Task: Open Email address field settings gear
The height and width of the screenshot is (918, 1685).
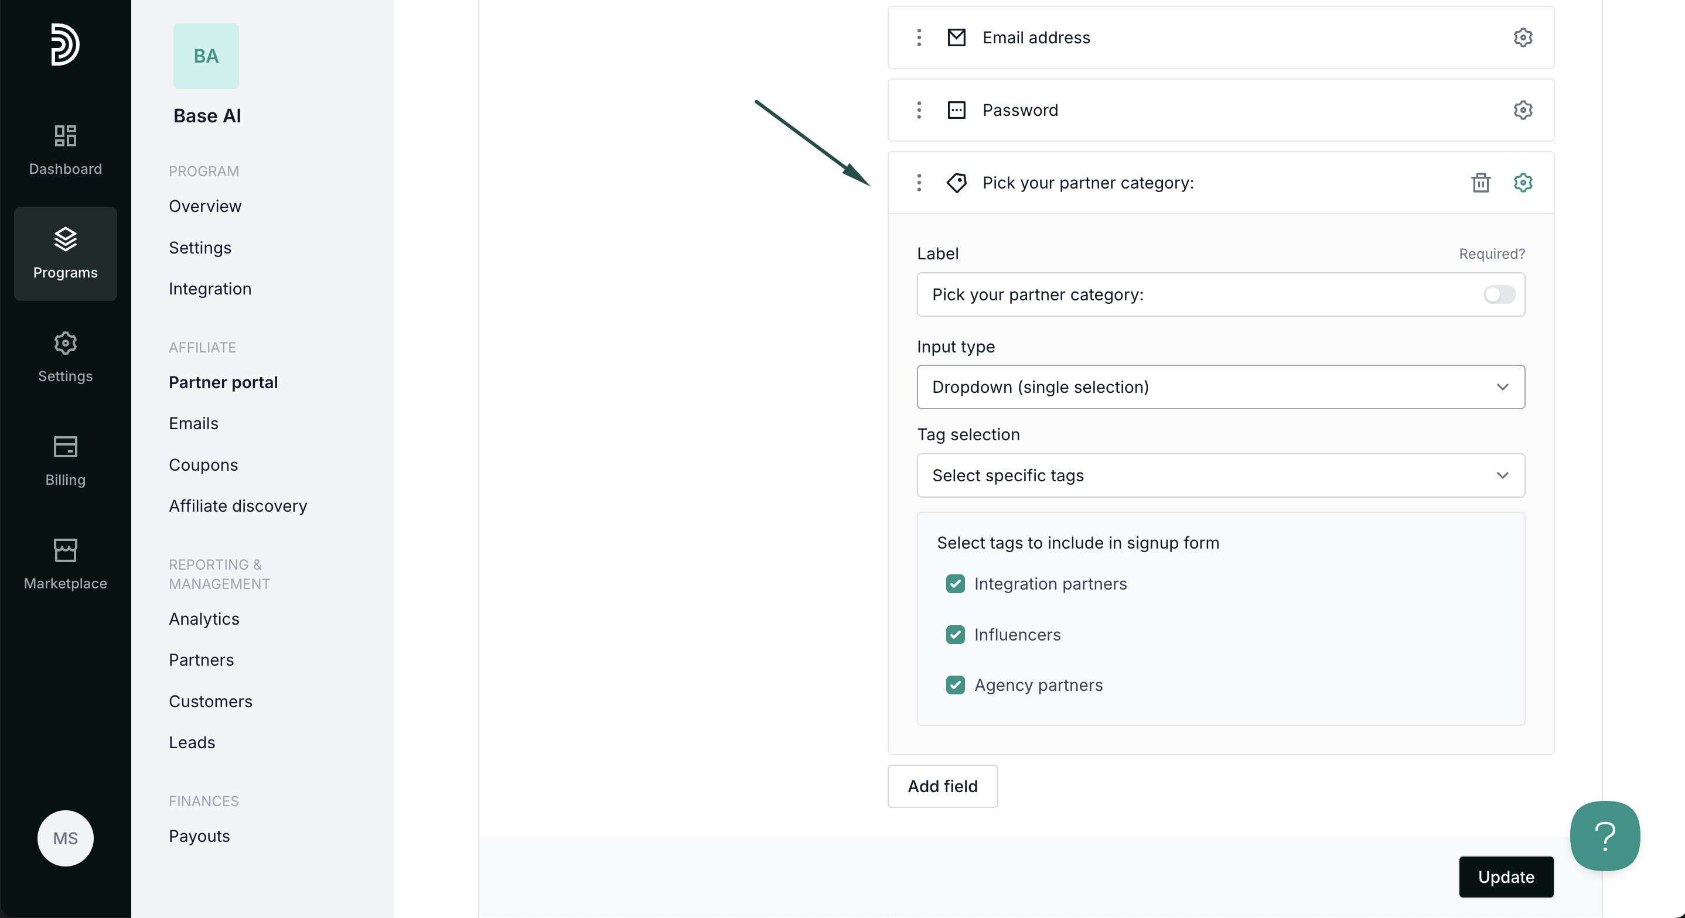Action: pos(1522,37)
